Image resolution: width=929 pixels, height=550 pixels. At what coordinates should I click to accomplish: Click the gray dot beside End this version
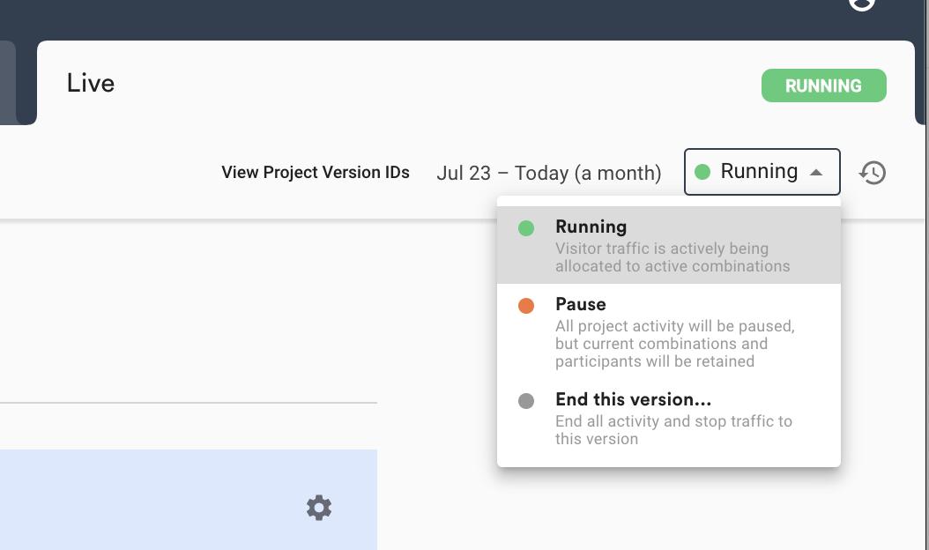point(526,401)
